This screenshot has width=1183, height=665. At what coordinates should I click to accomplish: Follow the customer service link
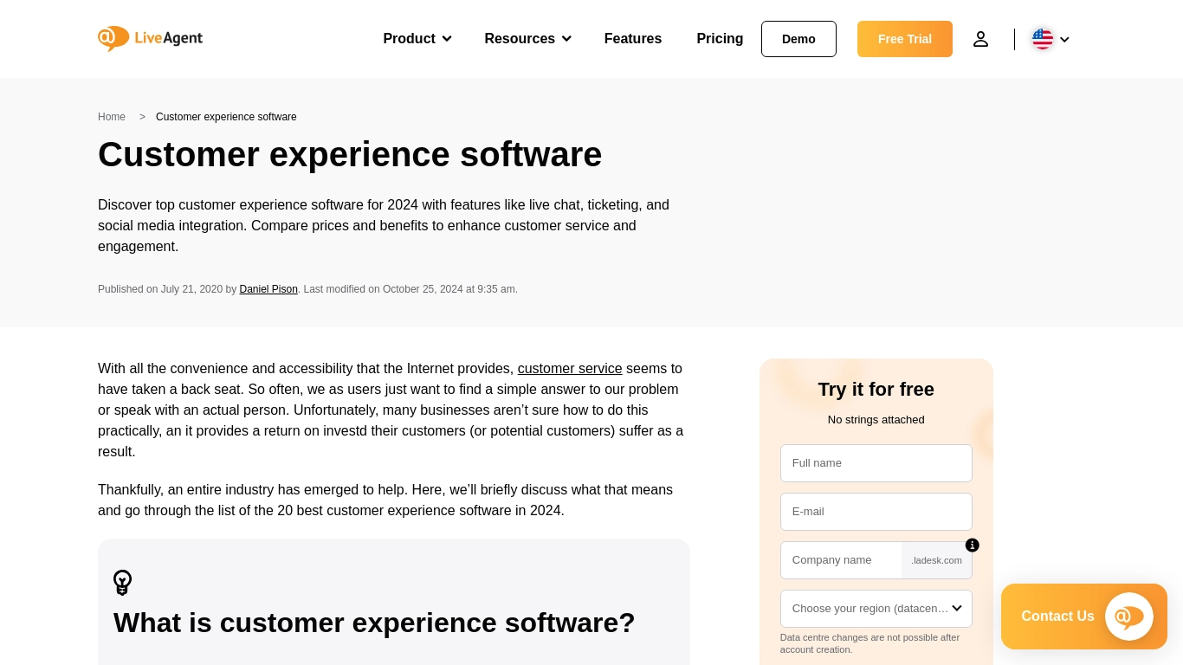tap(570, 369)
